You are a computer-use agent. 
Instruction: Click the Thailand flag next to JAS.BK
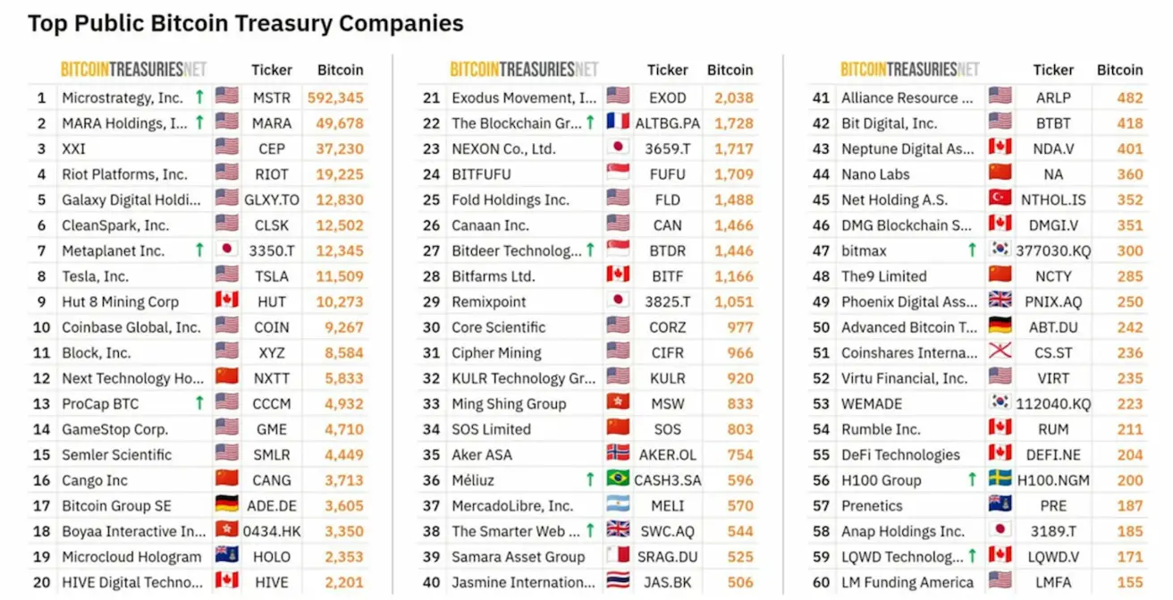tap(618, 581)
